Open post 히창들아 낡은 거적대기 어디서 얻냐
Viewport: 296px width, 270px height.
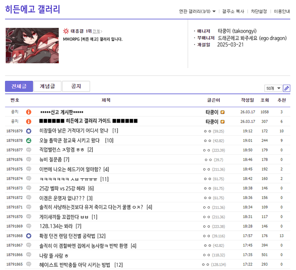coord(74,130)
